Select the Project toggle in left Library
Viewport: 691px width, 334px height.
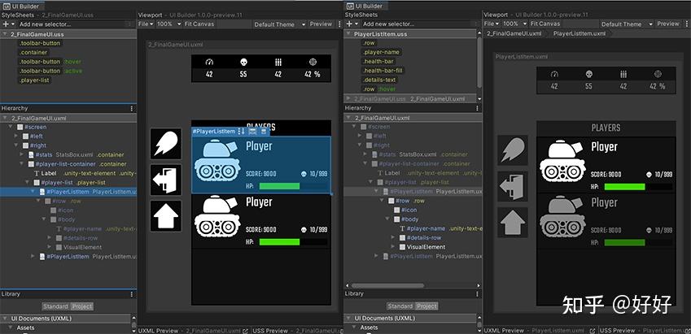[x=82, y=306]
